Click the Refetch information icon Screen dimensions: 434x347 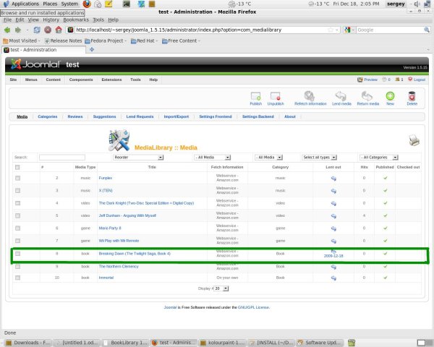pyautogui.click(x=309, y=96)
